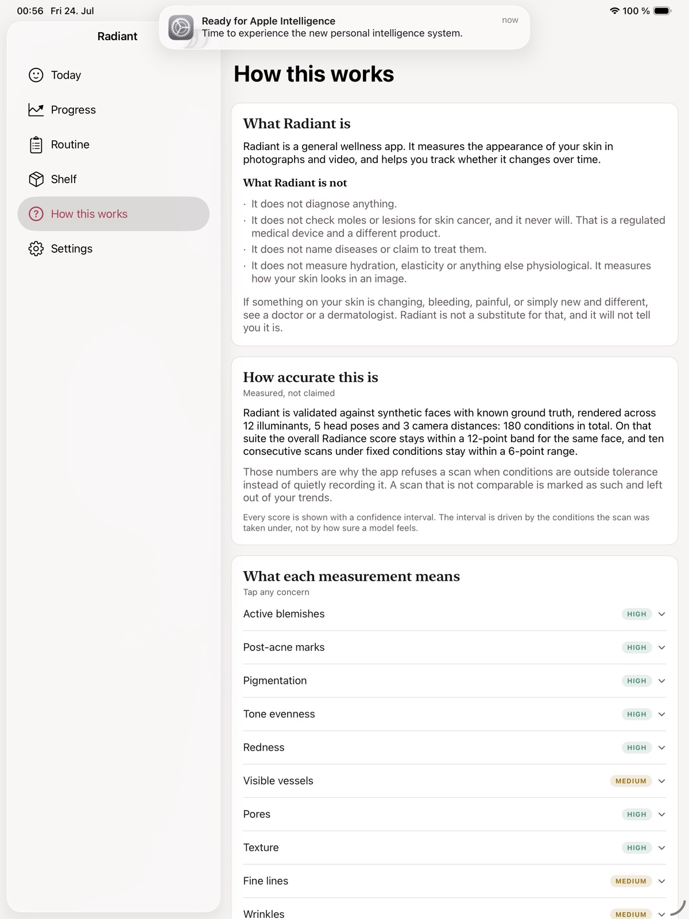
Task: Tap the Apple Intelligence notification settings icon
Action: (x=181, y=27)
